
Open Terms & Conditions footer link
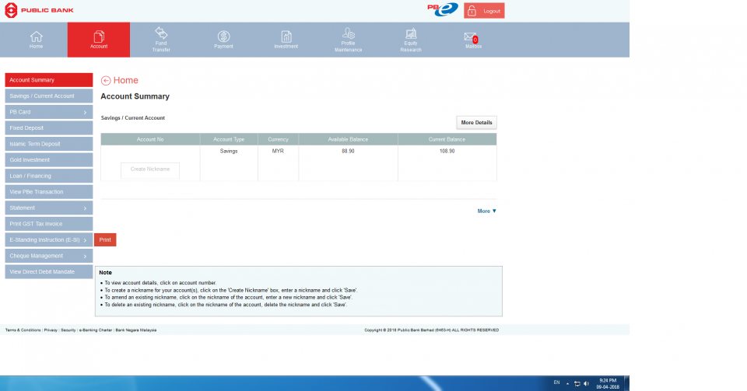[x=23, y=330]
